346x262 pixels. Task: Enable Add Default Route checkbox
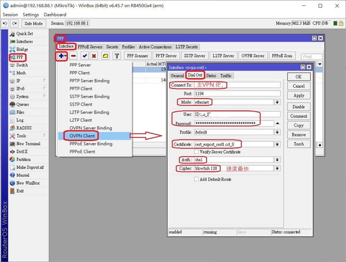[x=196, y=179]
